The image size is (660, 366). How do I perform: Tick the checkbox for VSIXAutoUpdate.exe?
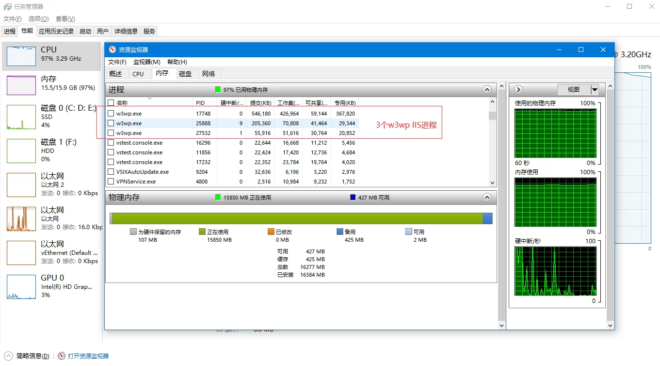(x=111, y=172)
